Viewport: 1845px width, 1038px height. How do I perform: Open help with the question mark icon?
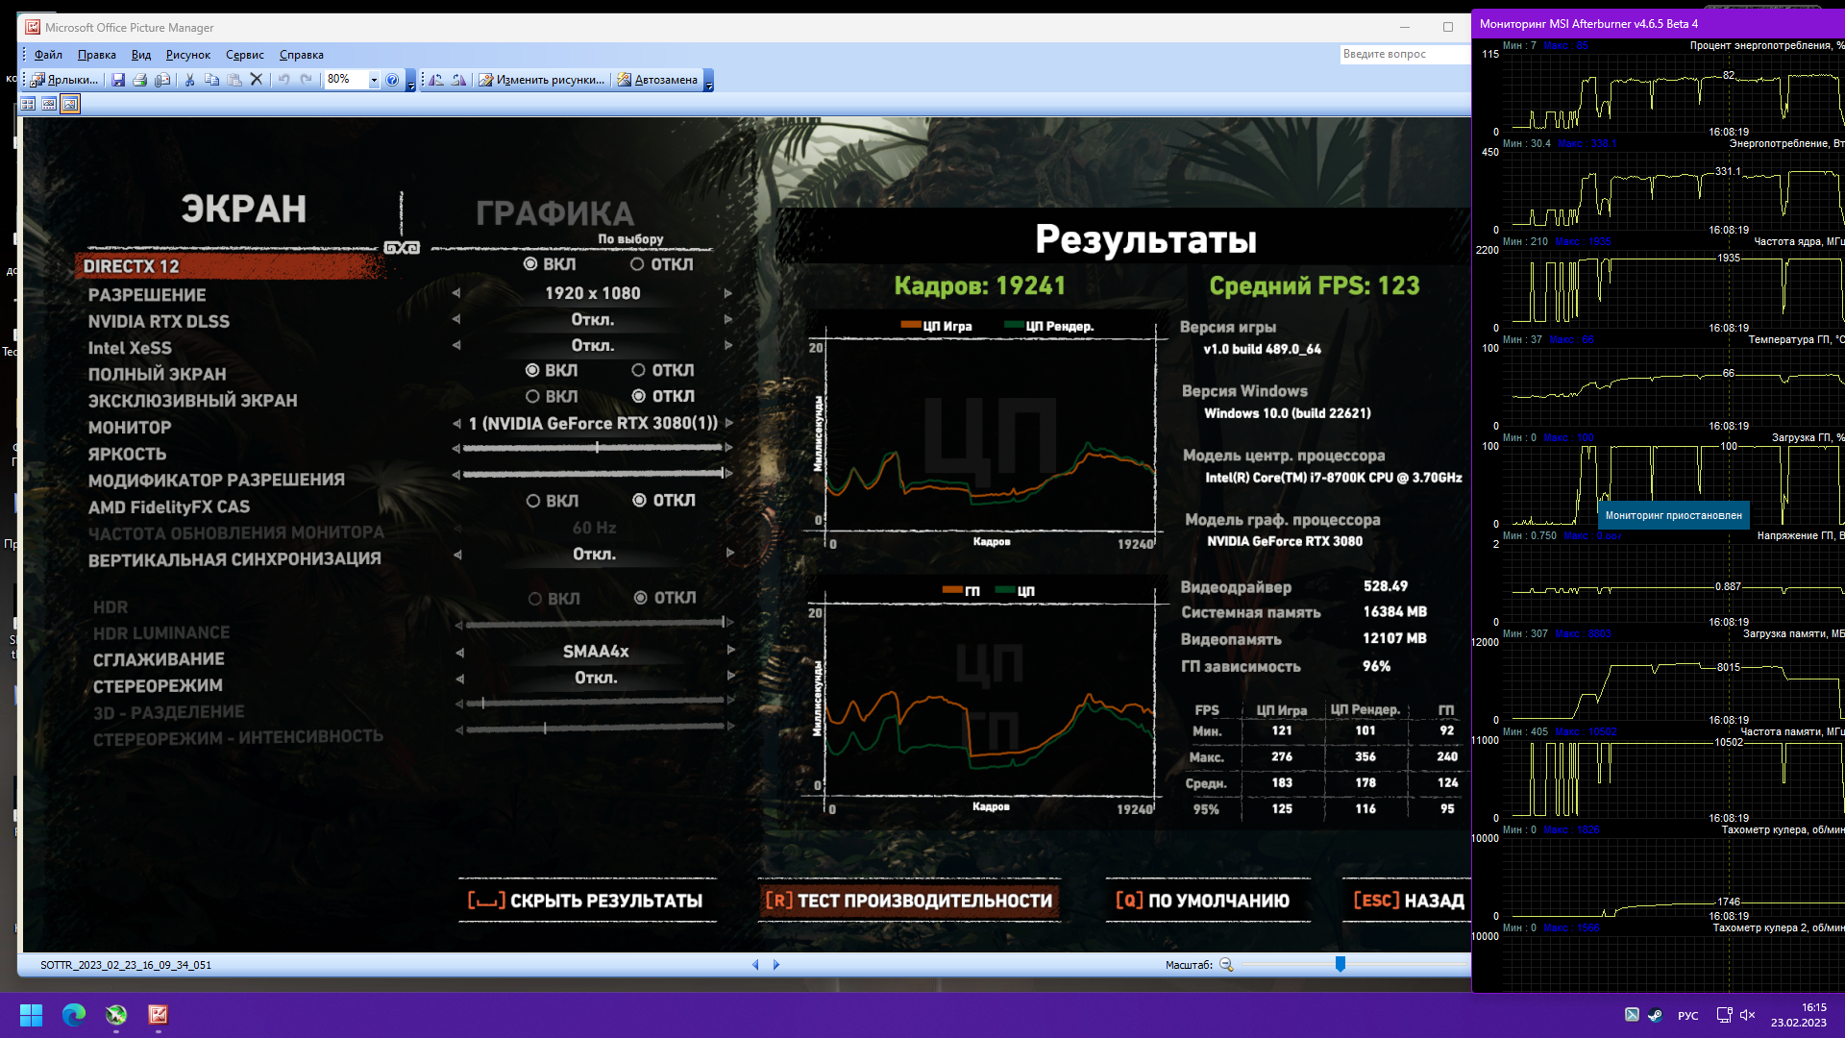click(392, 80)
